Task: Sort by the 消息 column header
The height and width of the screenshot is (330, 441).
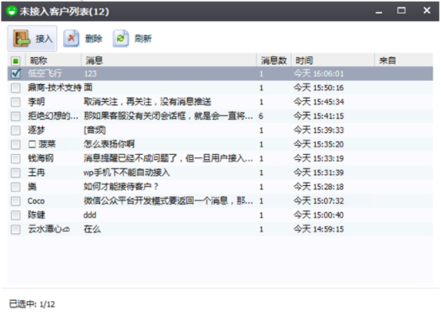Action: [x=169, y=61]
